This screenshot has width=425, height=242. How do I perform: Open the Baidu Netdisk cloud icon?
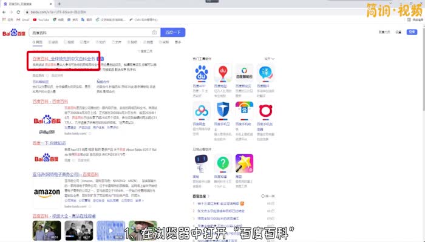tap(201, 110)
